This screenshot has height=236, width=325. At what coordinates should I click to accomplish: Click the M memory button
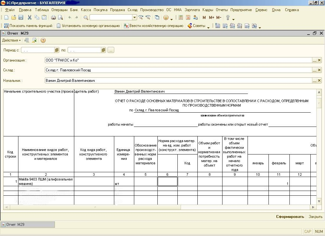point(204,18)
